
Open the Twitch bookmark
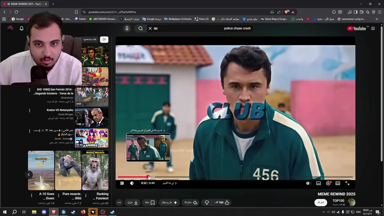tap(80, 19)
